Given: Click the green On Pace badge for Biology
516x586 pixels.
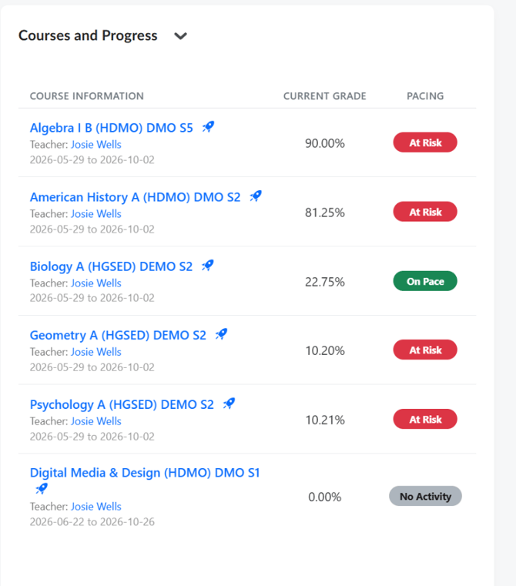Looking at the screenshot, I should (x=425, y=281).
